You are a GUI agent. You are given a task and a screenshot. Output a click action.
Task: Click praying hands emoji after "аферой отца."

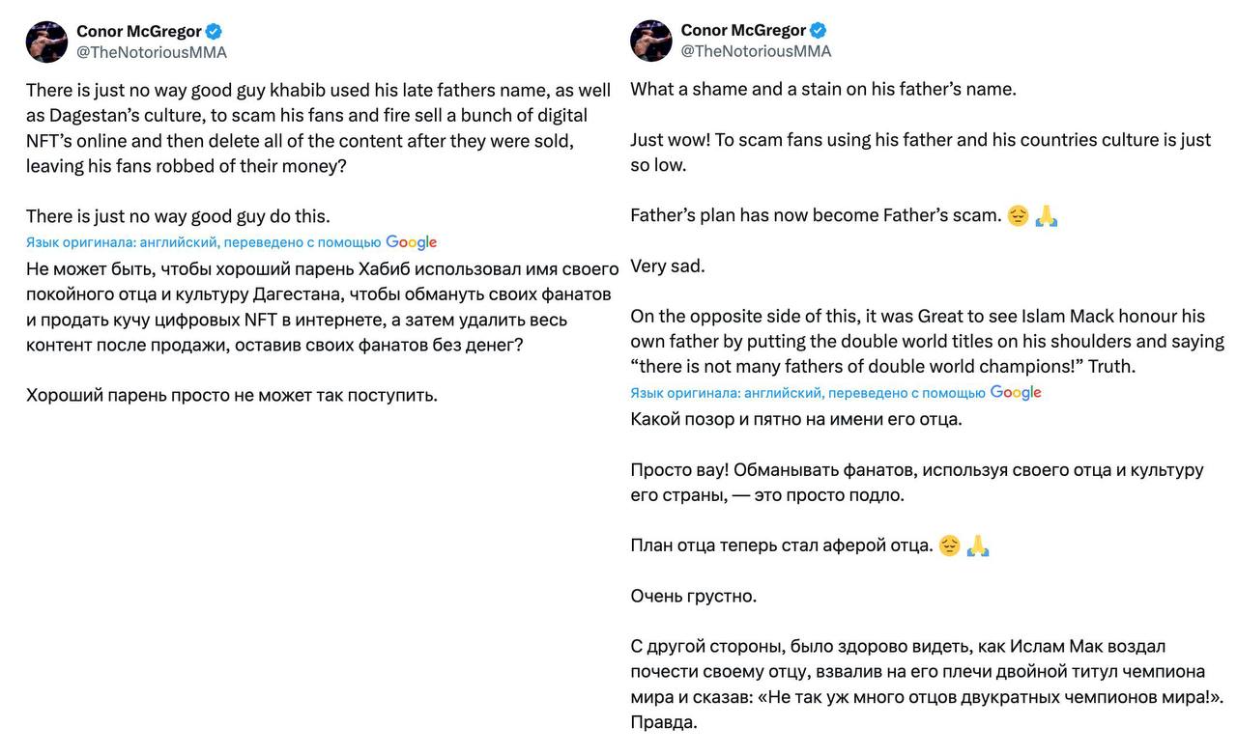(x=979, y=545)
